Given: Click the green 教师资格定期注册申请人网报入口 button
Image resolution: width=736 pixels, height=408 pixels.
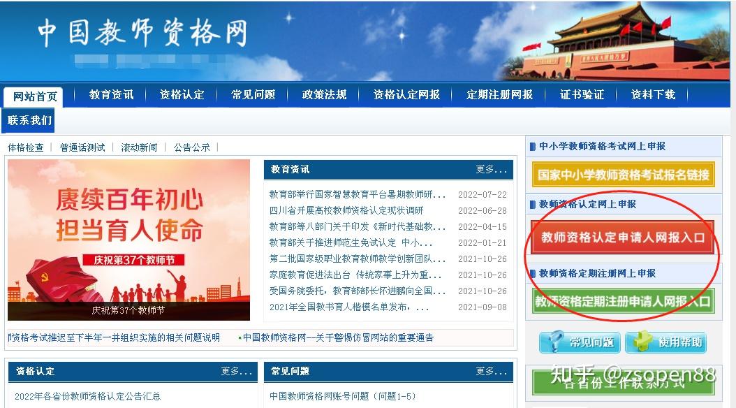Looking at the screenshot, I should click(x=624, y=301).
